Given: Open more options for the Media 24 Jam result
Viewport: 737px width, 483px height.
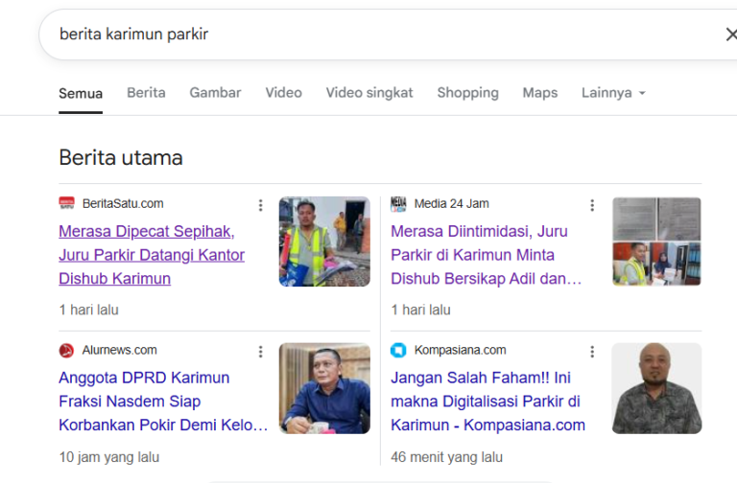Looking at the screenshot, I should pos(592,205).
